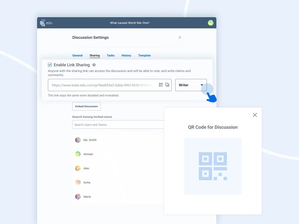Click the QR code image in popup
Image resolution: width=299 pixels, height=224 pixels.
click(x=213, y=166)
